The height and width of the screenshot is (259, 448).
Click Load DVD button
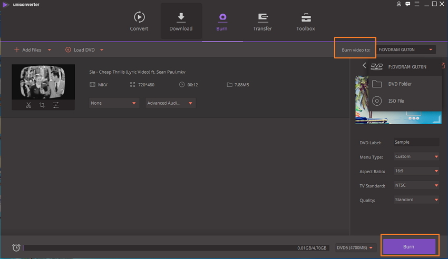[80, 50]
